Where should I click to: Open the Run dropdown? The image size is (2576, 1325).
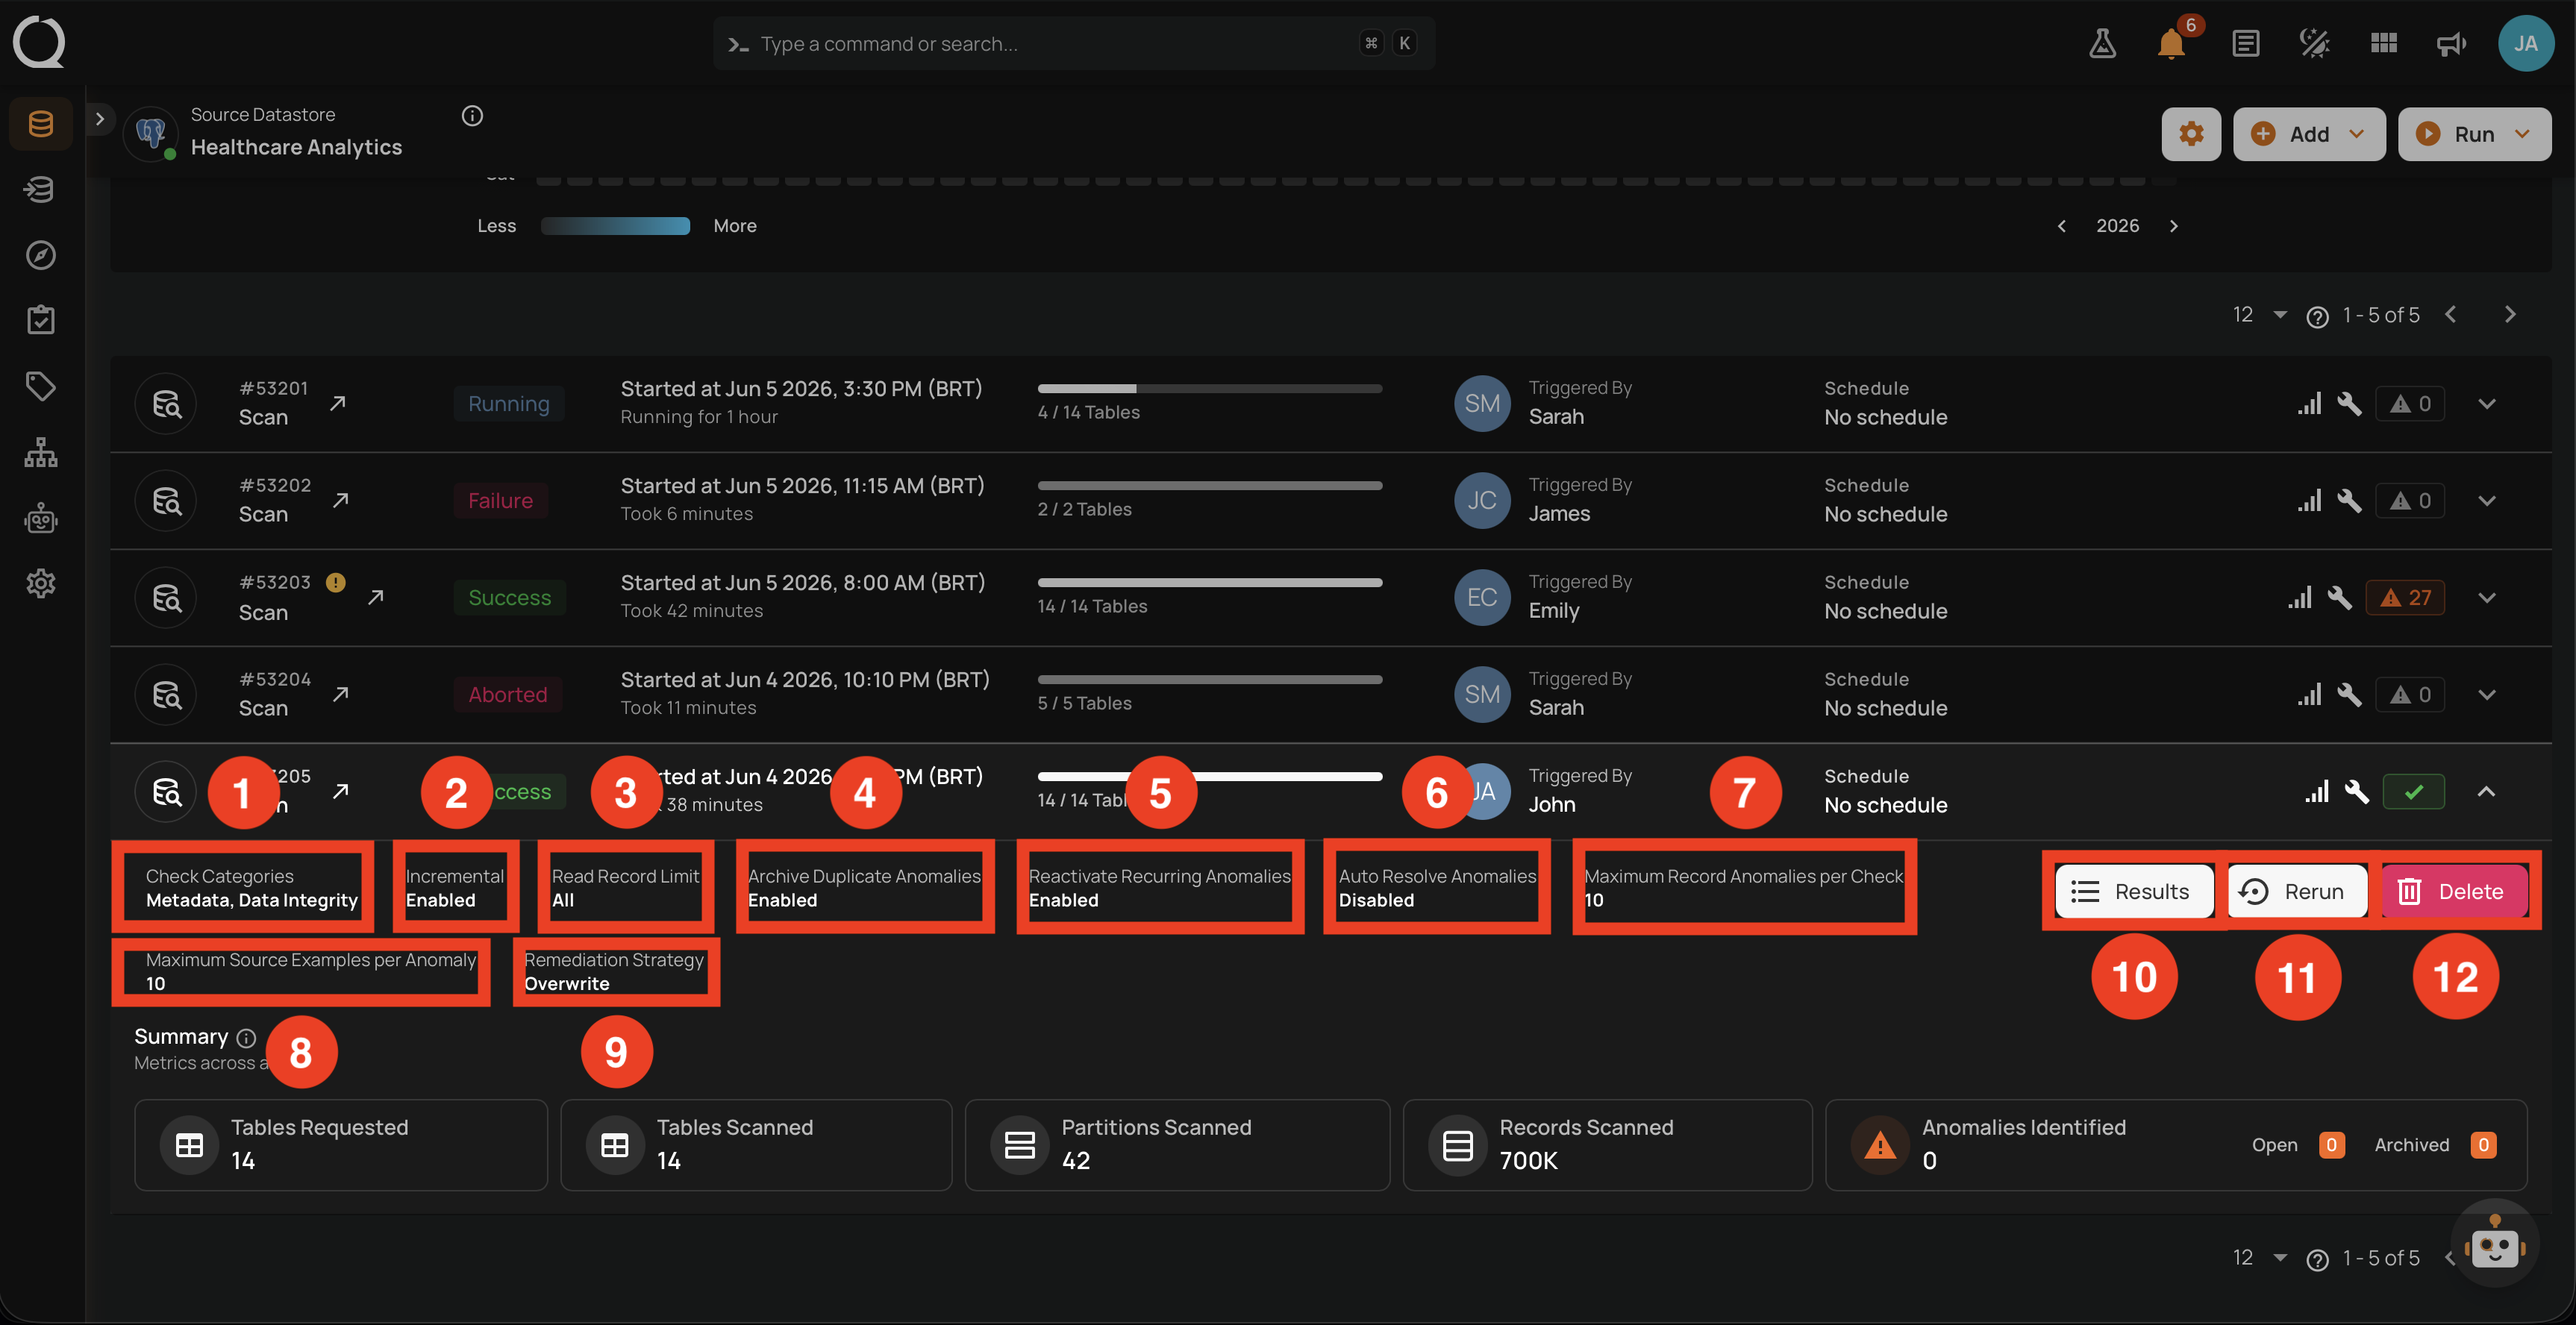[2474, 134]
